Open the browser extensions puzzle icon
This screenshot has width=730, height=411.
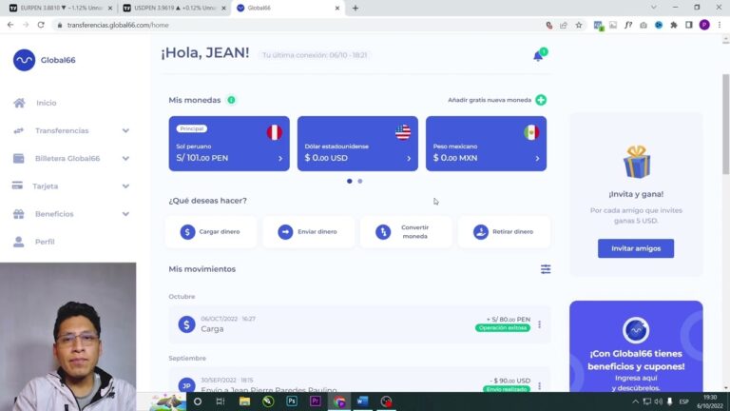(674, 25)
